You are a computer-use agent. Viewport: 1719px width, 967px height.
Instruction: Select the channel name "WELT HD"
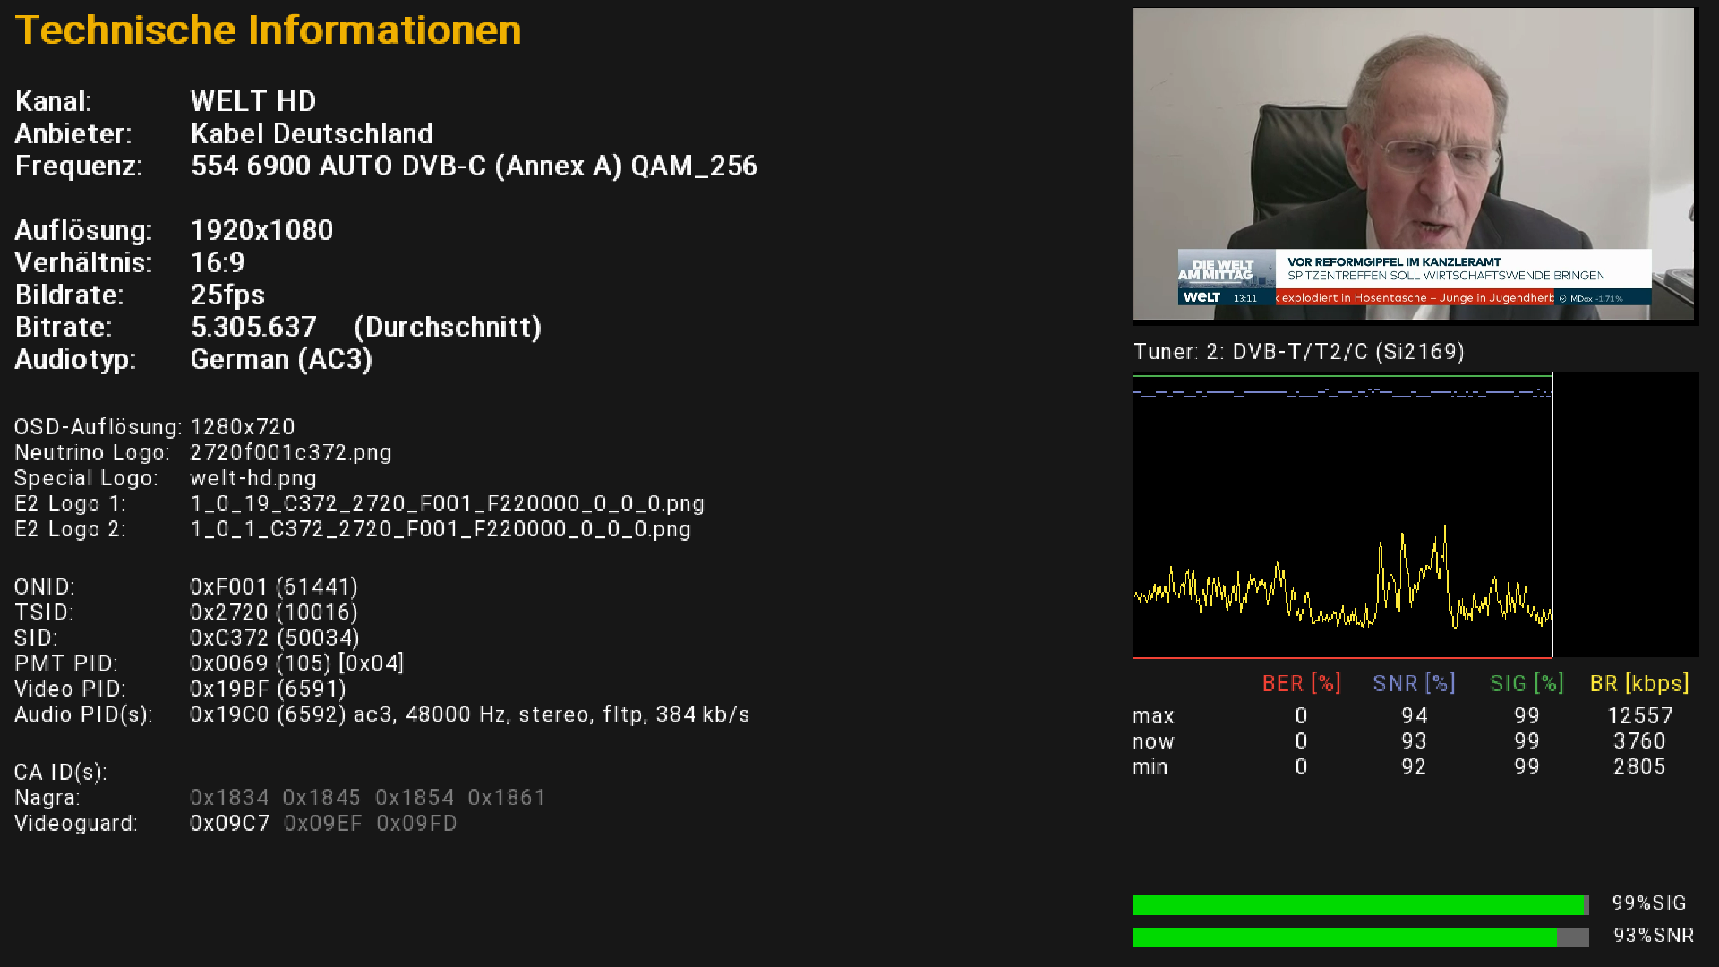[x=253, y=101]
